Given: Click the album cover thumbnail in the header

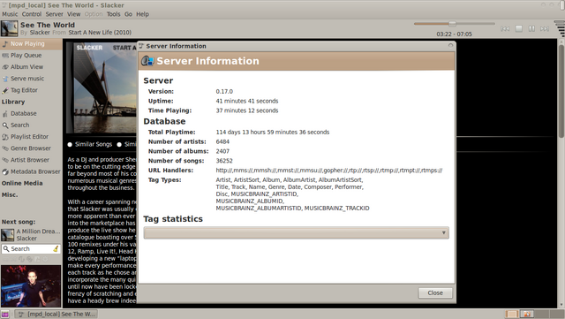Looking at the screenshot, I should (9, 28).
